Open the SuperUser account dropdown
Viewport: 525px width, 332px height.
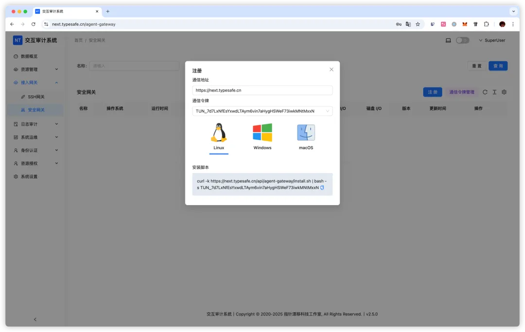pos(492,40)
